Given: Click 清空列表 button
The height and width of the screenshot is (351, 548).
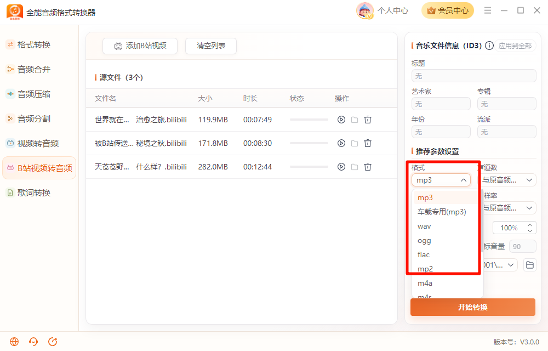Looking at the screenshot, I should tap(211, 46).
